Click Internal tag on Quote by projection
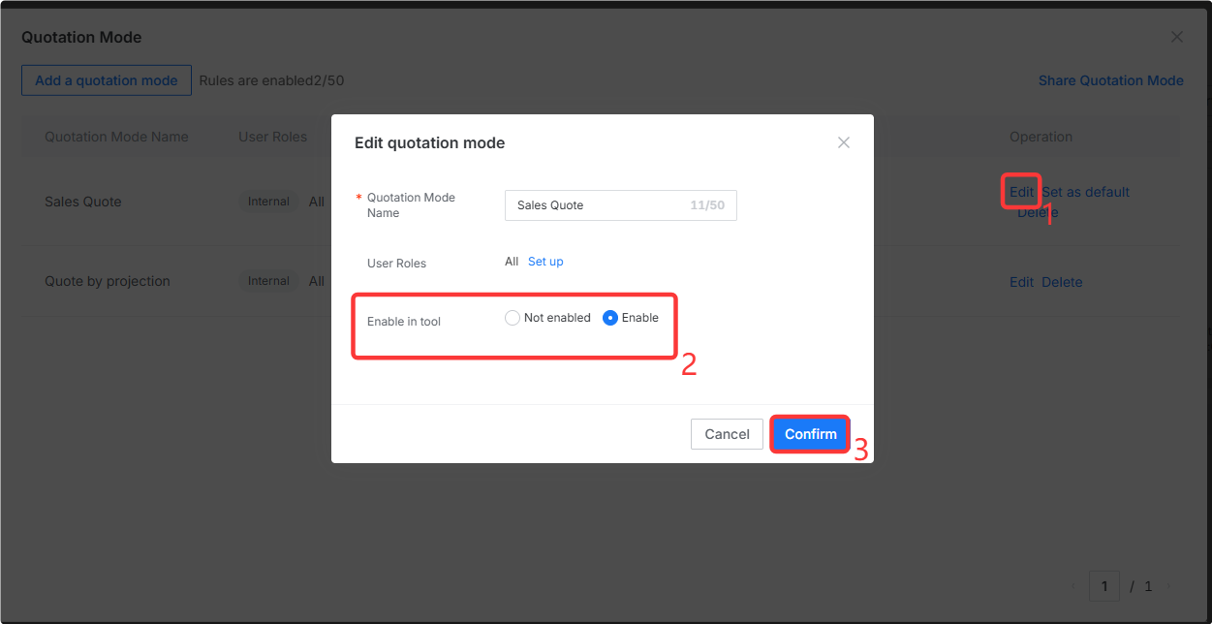1212x624 pixels. point(268,281)
